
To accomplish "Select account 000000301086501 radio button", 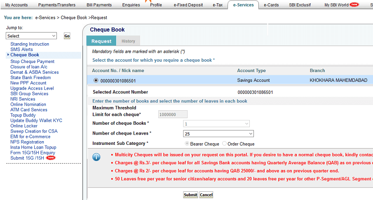I will [x=96, y=80].
